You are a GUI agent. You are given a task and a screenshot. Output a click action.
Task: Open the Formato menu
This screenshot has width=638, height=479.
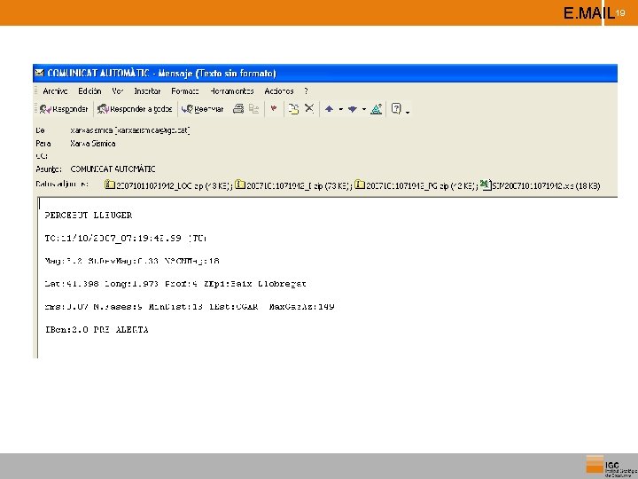(x=185, y=90)
